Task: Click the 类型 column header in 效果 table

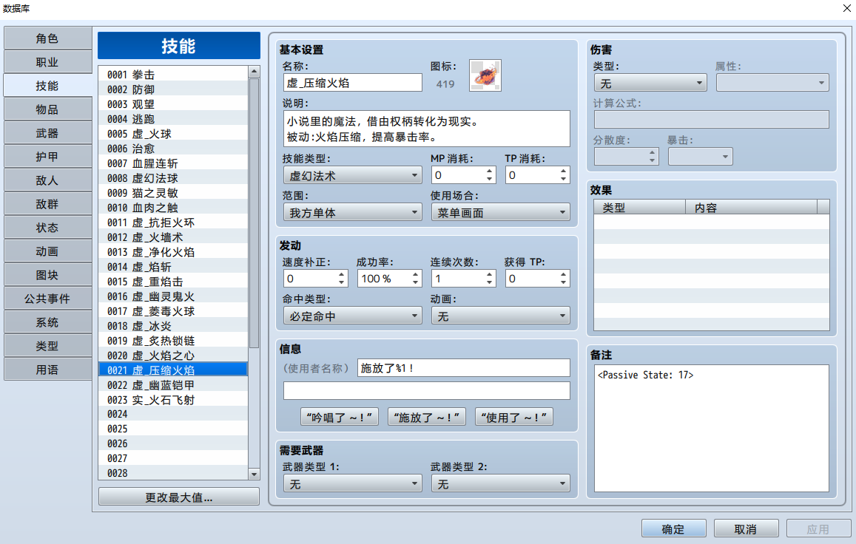Action: tap(639, 208)
